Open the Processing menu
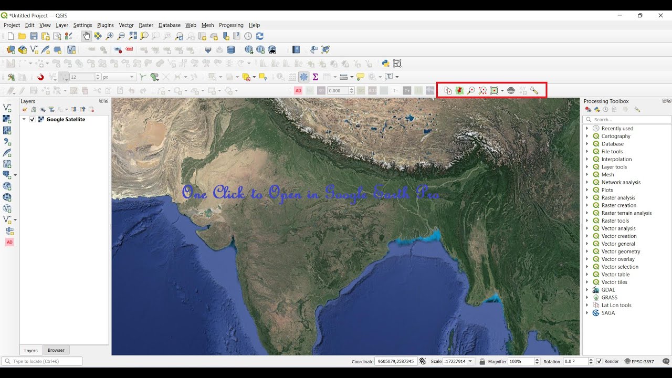 pyautogui.click(x=231, y=25)
